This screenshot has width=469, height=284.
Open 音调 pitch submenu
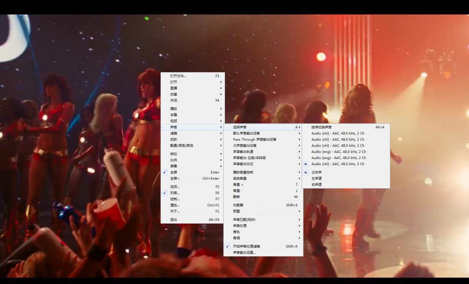pos(263,238)
